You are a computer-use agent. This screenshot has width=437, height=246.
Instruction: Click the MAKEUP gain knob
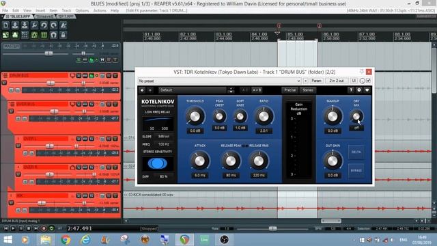click(333, 117)
